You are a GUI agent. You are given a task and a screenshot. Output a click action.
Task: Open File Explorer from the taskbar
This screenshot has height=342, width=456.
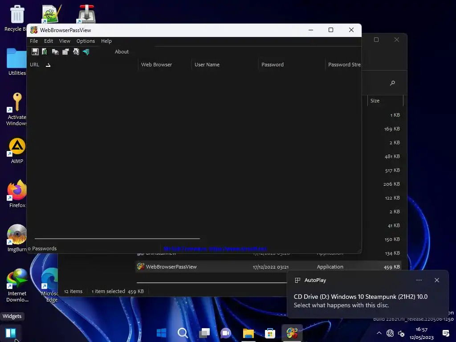tap(248, 333)
